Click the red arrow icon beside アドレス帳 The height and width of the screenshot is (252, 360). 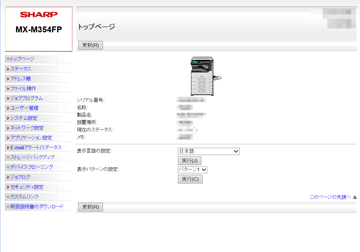pos(8,79)
